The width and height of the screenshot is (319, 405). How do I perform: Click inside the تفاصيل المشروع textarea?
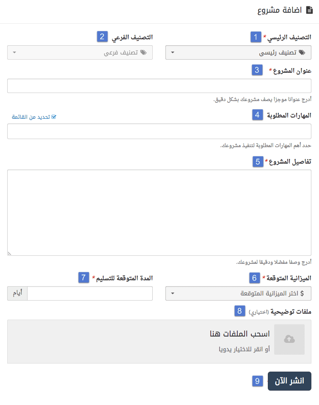159,212
